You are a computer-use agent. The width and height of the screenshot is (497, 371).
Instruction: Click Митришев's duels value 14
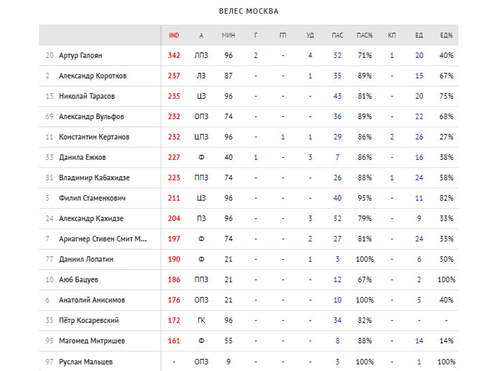419,341
